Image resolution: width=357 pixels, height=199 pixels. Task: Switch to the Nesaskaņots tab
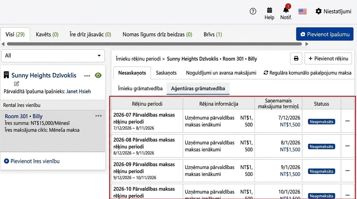tap(132, 73)
